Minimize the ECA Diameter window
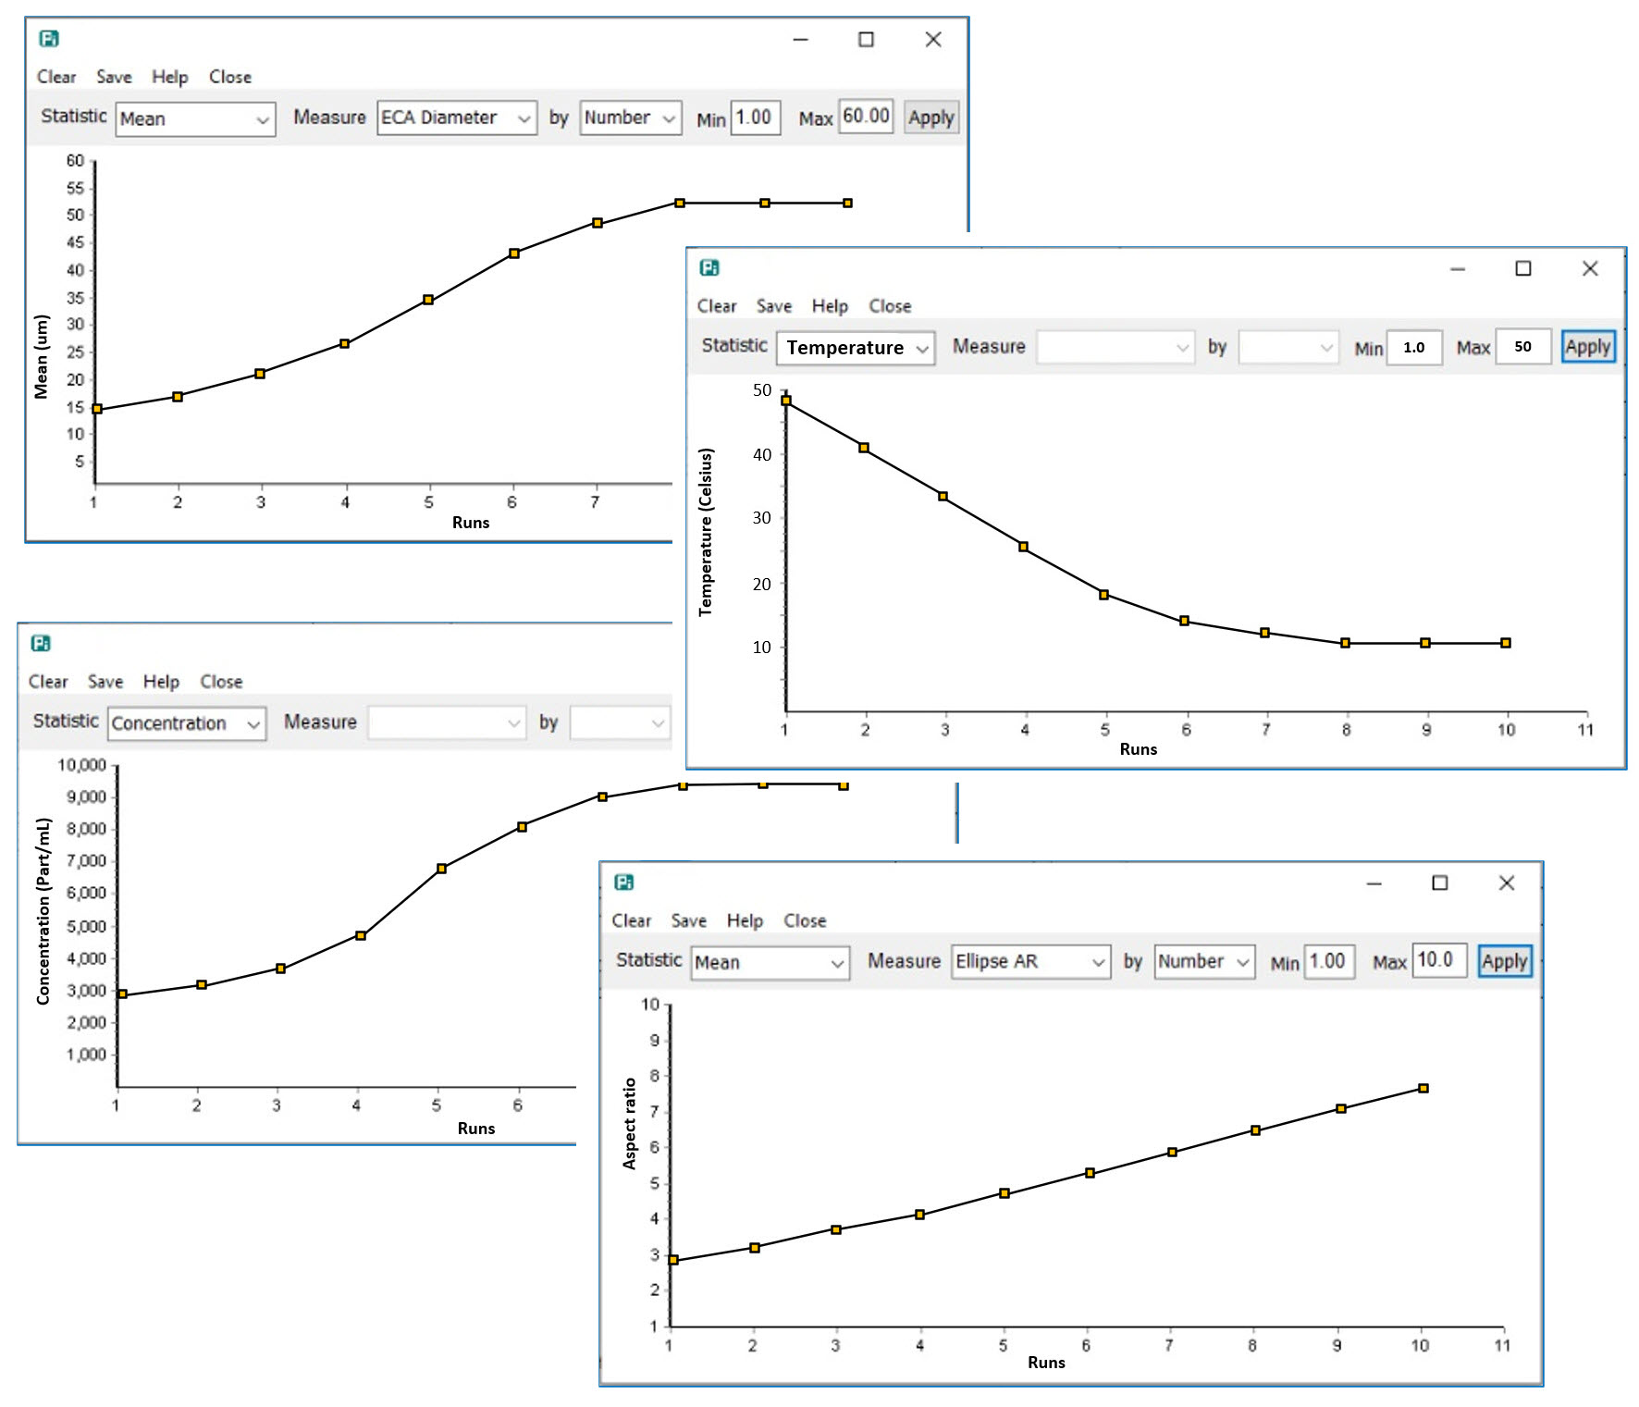1639x1407 pixels. click(x=801, y=39)
